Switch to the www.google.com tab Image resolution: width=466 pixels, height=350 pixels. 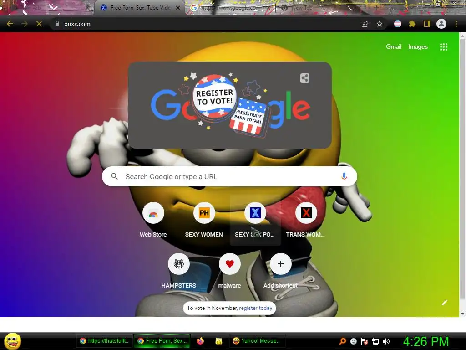pyautogui.click(x=230, y=8)
